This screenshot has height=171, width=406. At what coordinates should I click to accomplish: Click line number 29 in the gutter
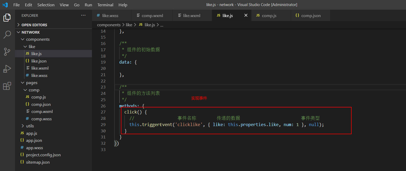click(103, 125)
